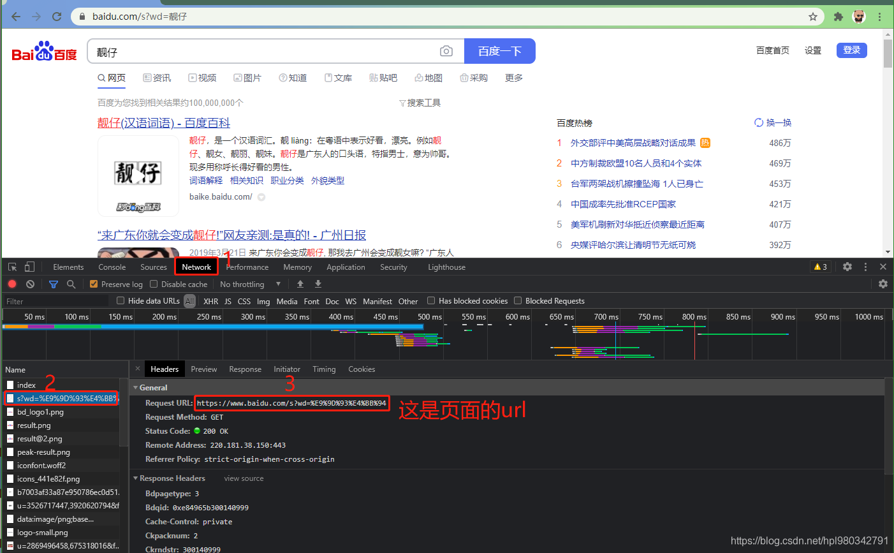
Task: Toggle the device toolbar icon in DevTools
Action: 29,267
